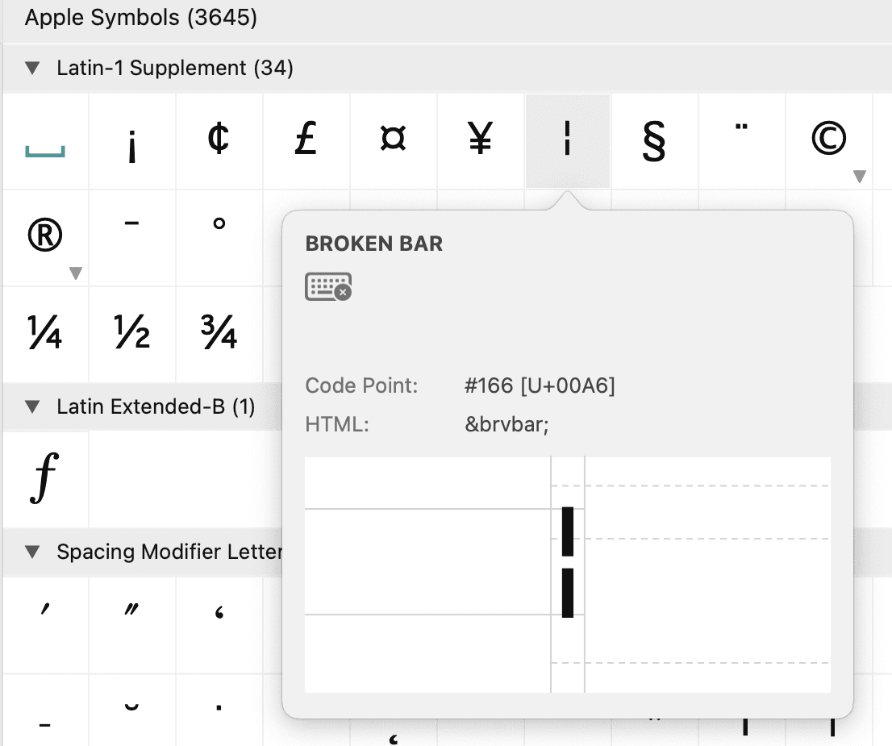Choose the italic f with hook glyph
The height and width of the screenshot is (746, 892).
44,478
